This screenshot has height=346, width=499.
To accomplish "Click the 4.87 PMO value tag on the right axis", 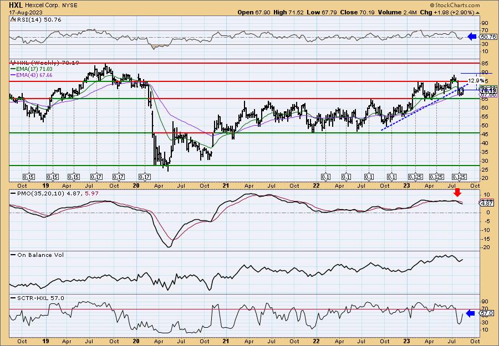I will coord(487,203).
